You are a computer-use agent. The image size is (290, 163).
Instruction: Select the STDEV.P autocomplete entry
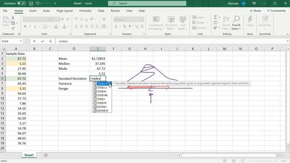(x=102, y=84)
